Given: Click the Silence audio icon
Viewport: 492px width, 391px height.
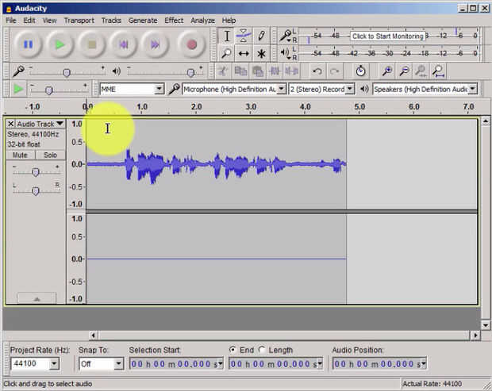Looking at the screenshot, I should [x=292, y=71].
